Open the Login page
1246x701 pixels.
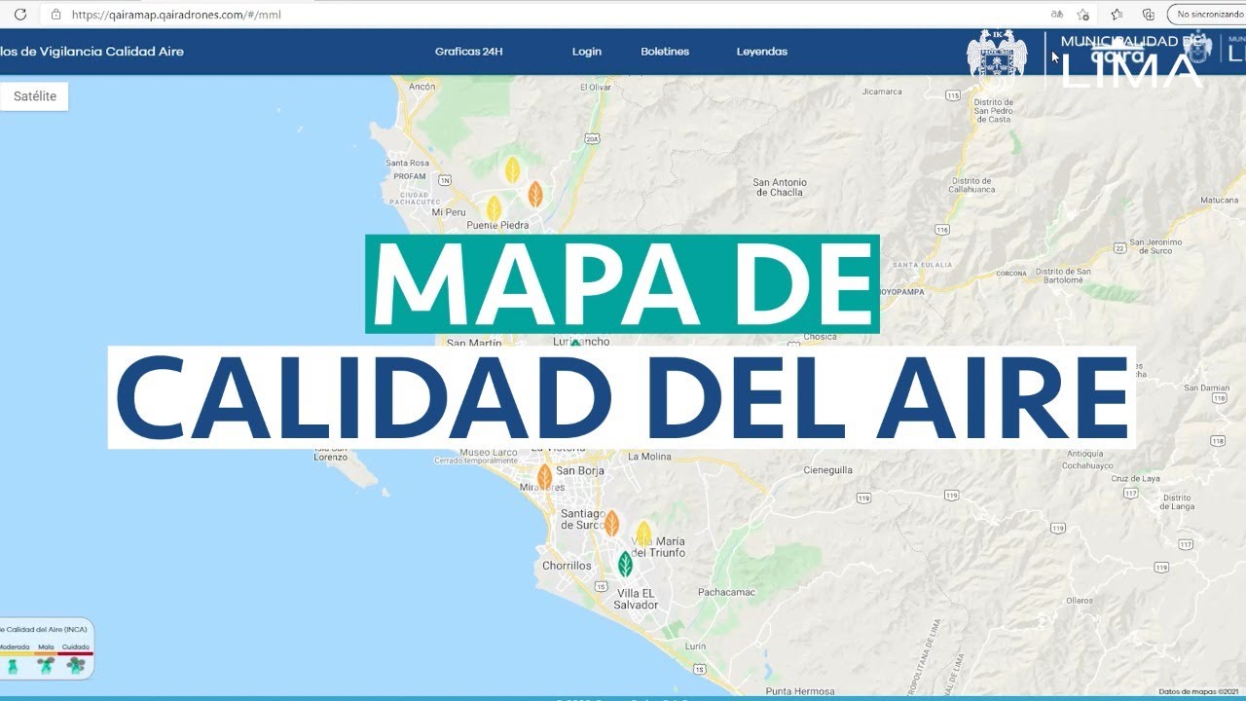pos(587,52)
